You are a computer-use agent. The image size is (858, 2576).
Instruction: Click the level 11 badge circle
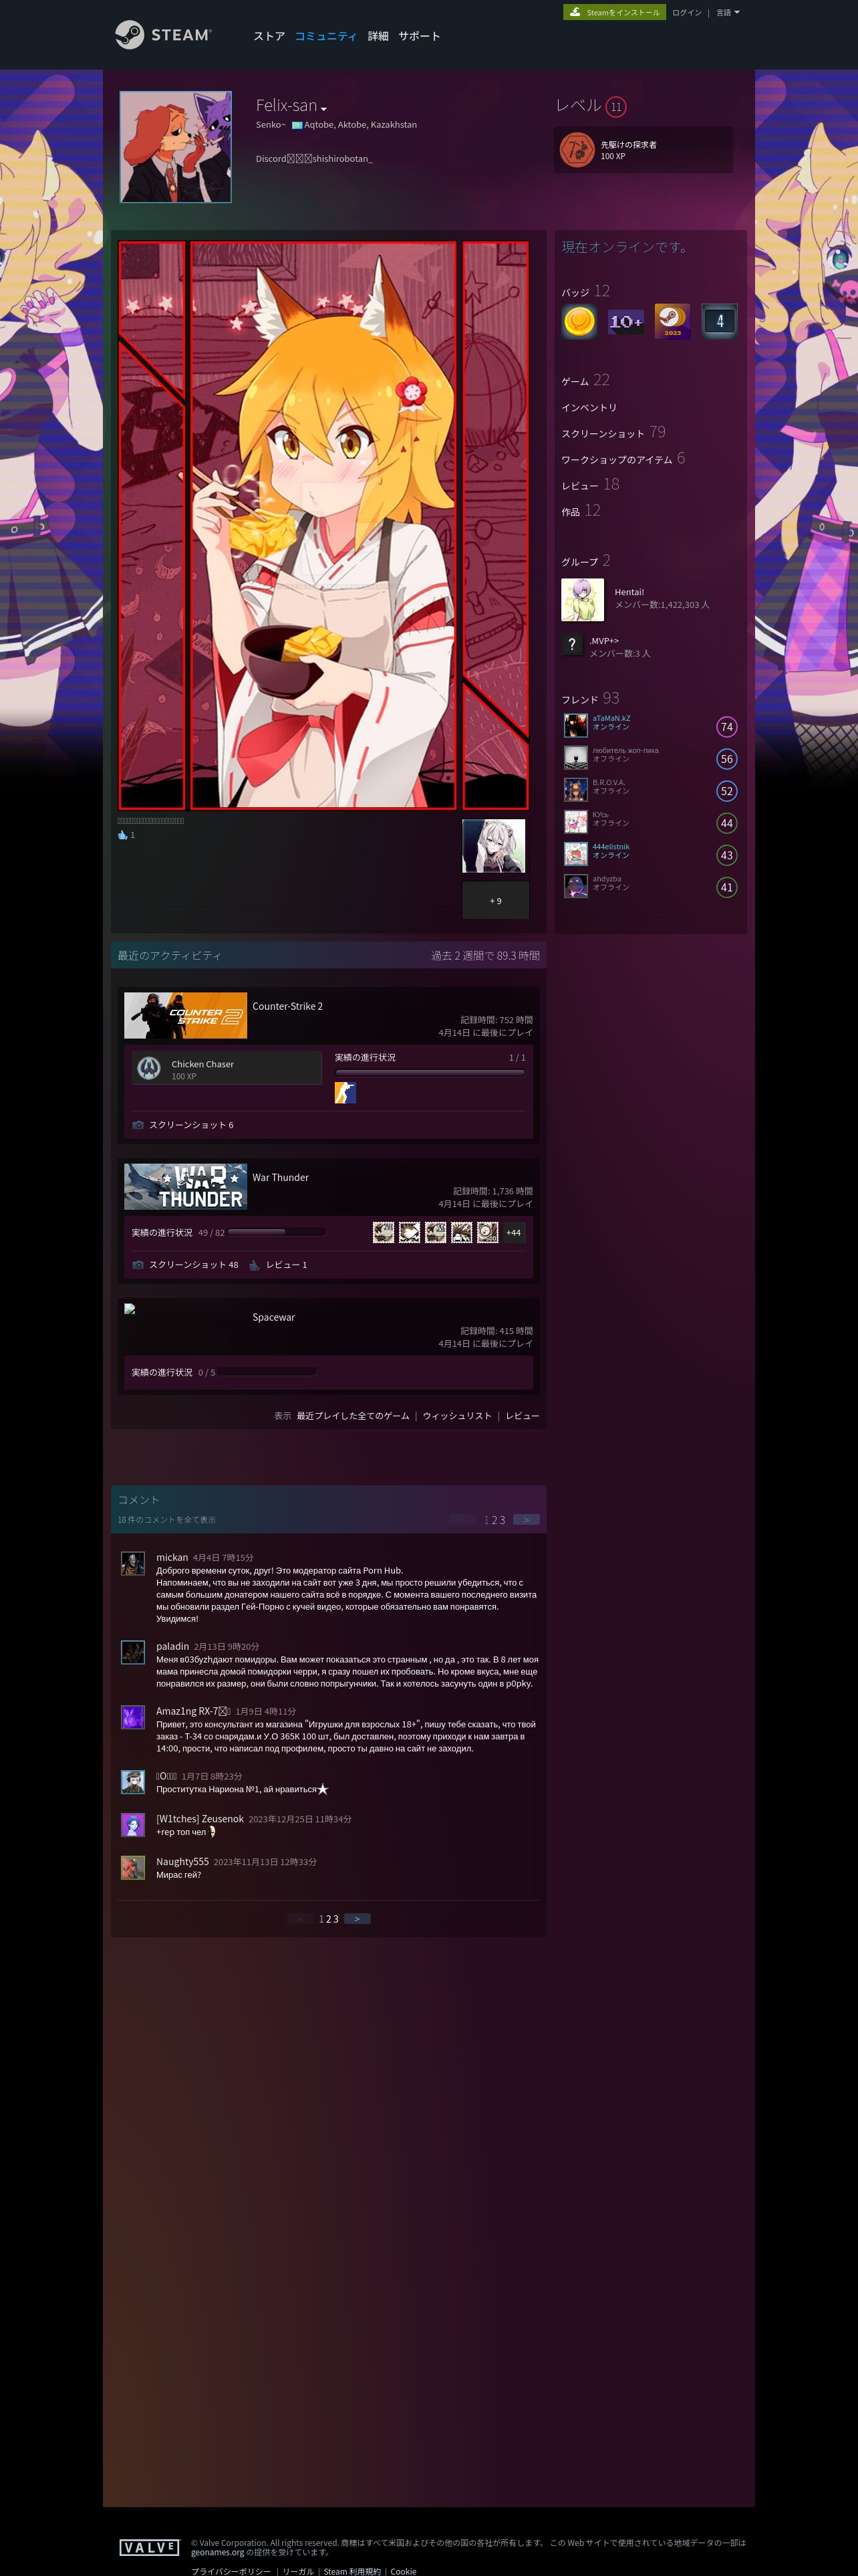pos(616,107)
